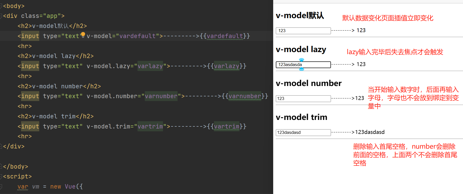Click the <body> opening tag in code
Viewport: 463px width, 194px height.
point(14,6)
